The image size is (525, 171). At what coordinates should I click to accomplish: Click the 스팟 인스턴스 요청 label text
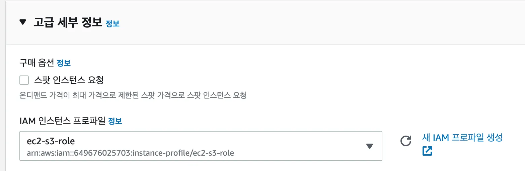point(69,80)
